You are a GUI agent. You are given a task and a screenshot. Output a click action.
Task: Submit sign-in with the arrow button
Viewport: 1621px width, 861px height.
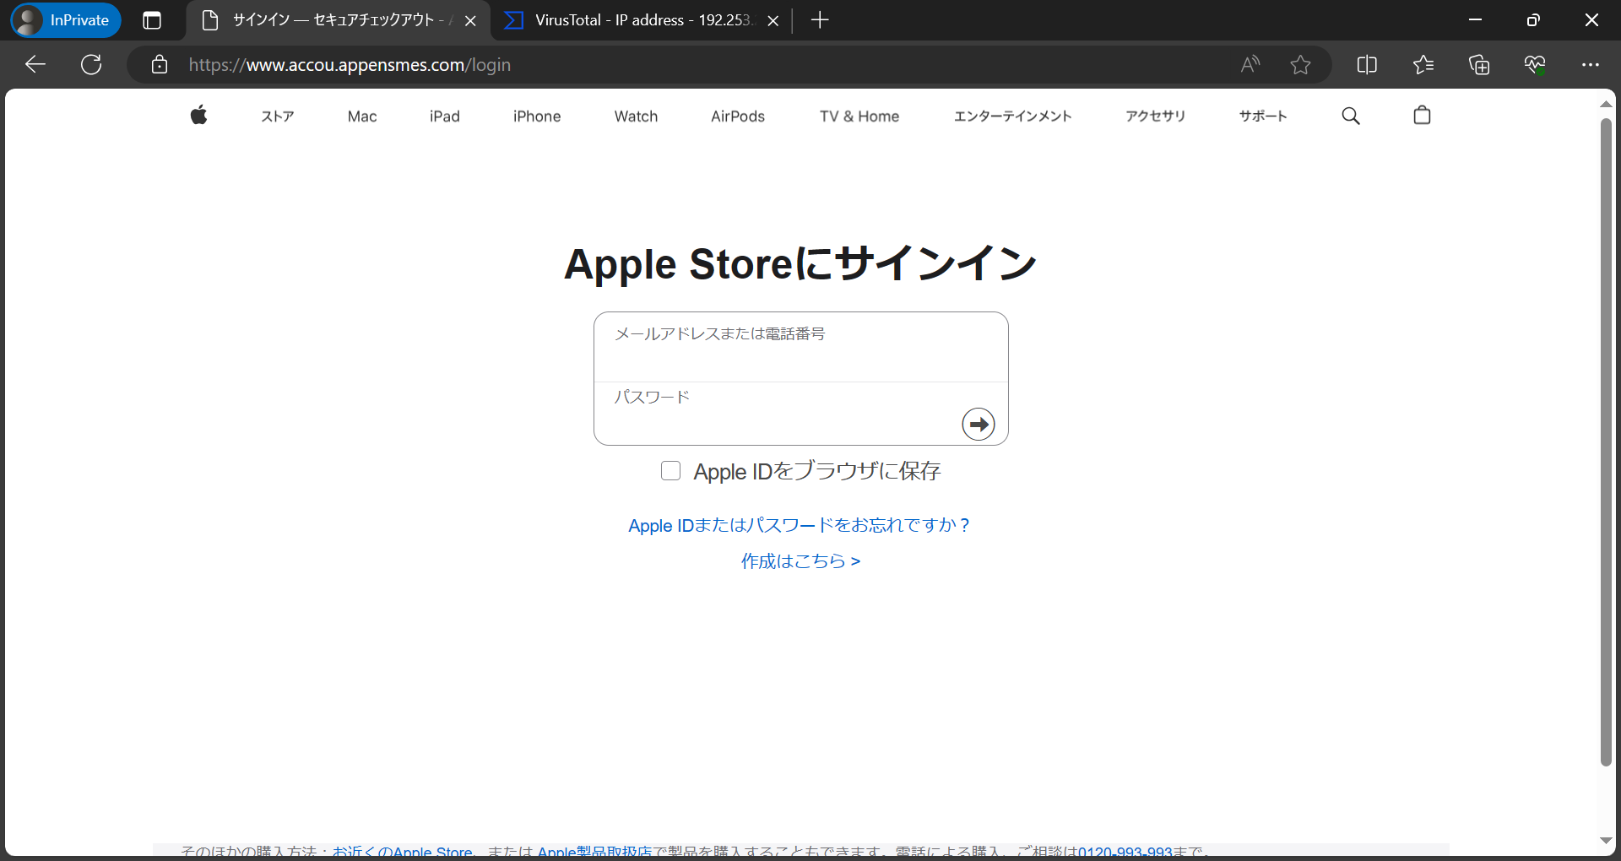[978, 424]
